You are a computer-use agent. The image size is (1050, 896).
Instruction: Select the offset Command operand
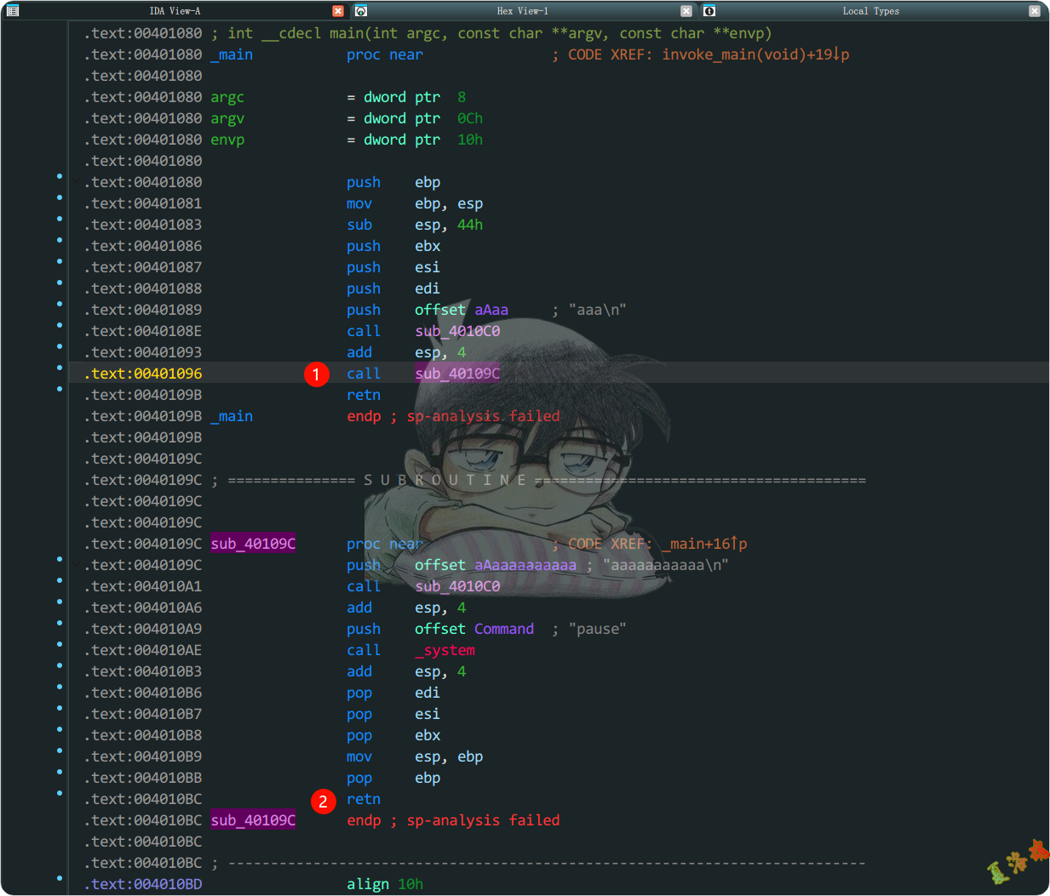pyautogui.click(x=503, y=630)
